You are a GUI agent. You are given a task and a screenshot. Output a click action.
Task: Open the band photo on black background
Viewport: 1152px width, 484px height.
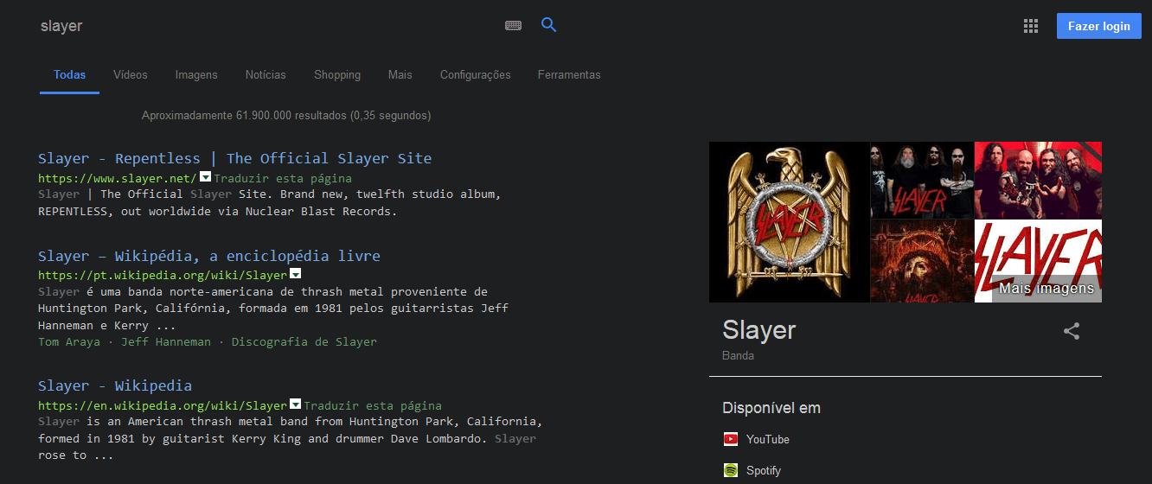922,180
